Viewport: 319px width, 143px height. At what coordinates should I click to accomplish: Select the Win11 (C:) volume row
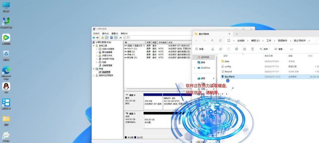click(158, 49)
